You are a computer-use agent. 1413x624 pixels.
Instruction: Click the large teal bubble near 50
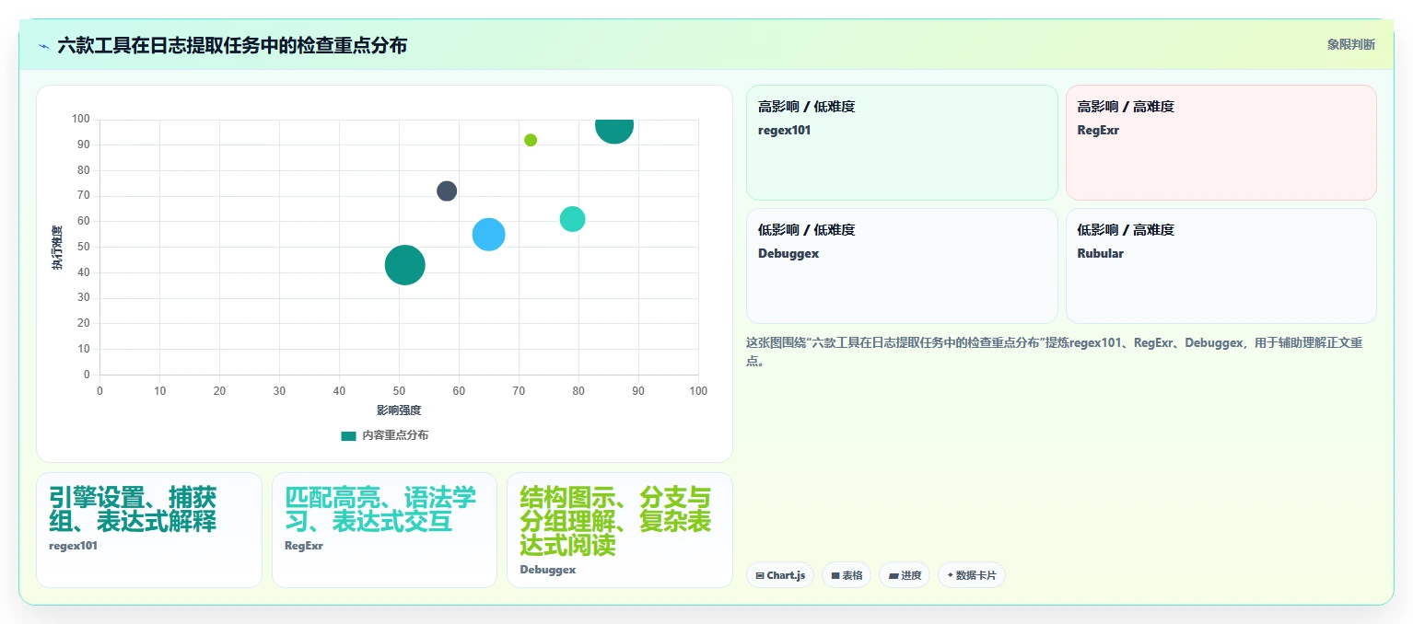(404, 265)
